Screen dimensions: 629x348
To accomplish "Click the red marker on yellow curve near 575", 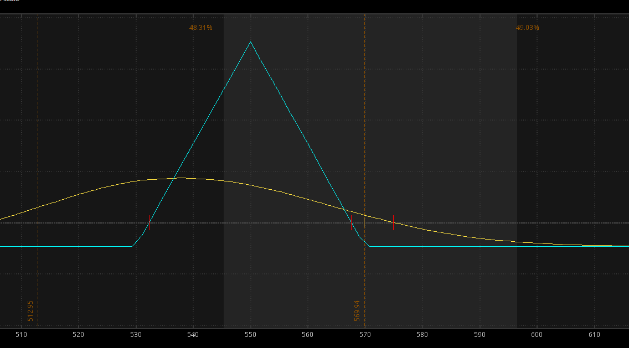I will tap(393, 222).
